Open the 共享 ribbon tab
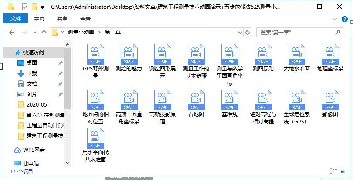353x180 pixels. pyautogui.click(x=62, y=19)
